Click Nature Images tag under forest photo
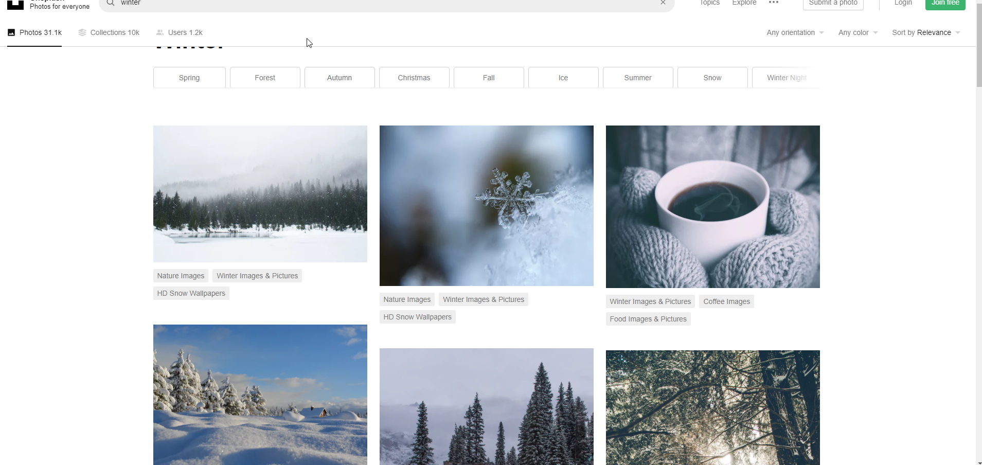Viewport: 982px width, 465px height. 181,276
